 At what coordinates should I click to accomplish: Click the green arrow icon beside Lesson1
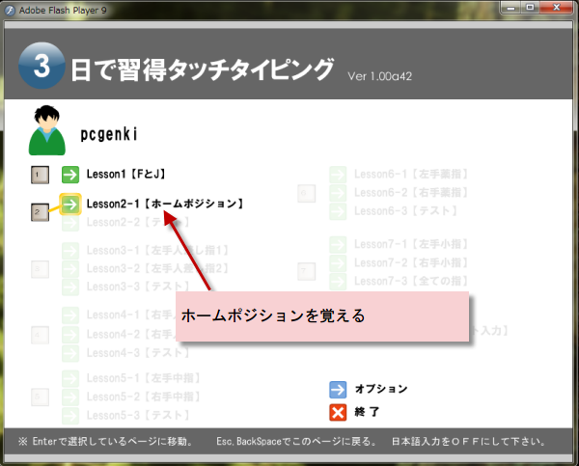point(70,175)
